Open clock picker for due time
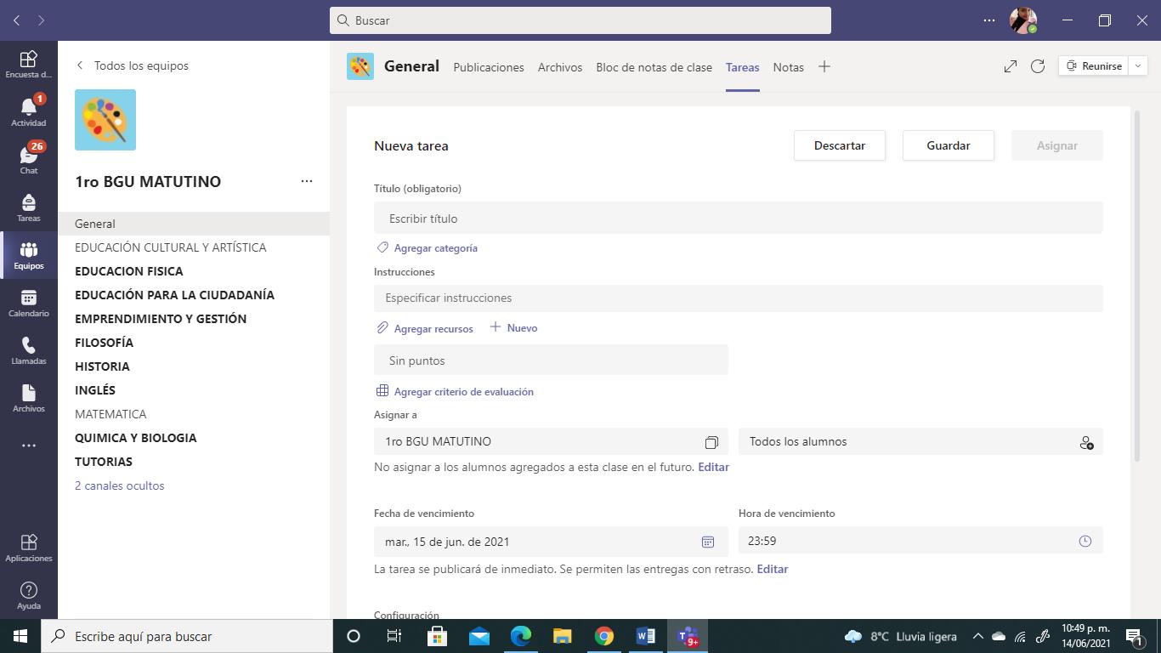Screen dimensions: 1161x653 [1085, 541]
